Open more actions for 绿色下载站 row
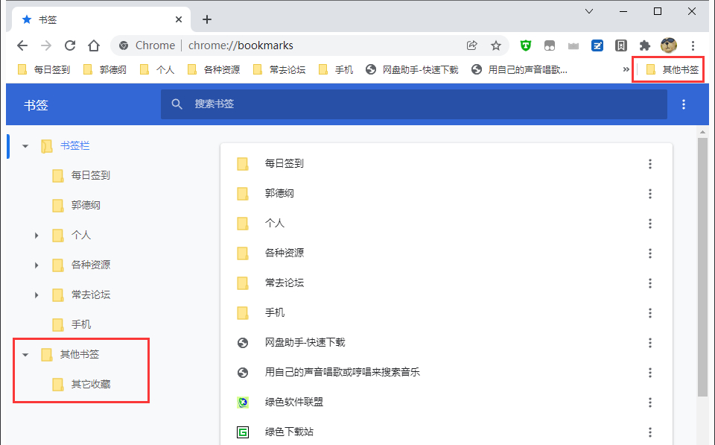Viewport: 715px width, 445px height. [x=649, y=432]
